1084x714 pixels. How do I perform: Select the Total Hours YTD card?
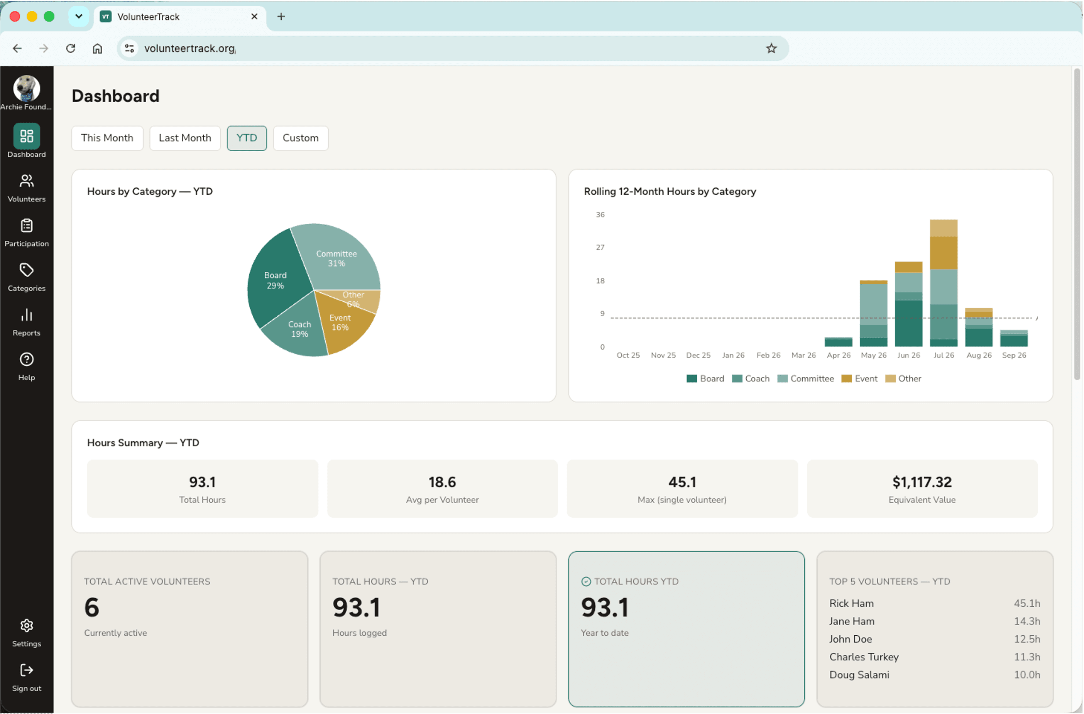(x=687, y=629)
